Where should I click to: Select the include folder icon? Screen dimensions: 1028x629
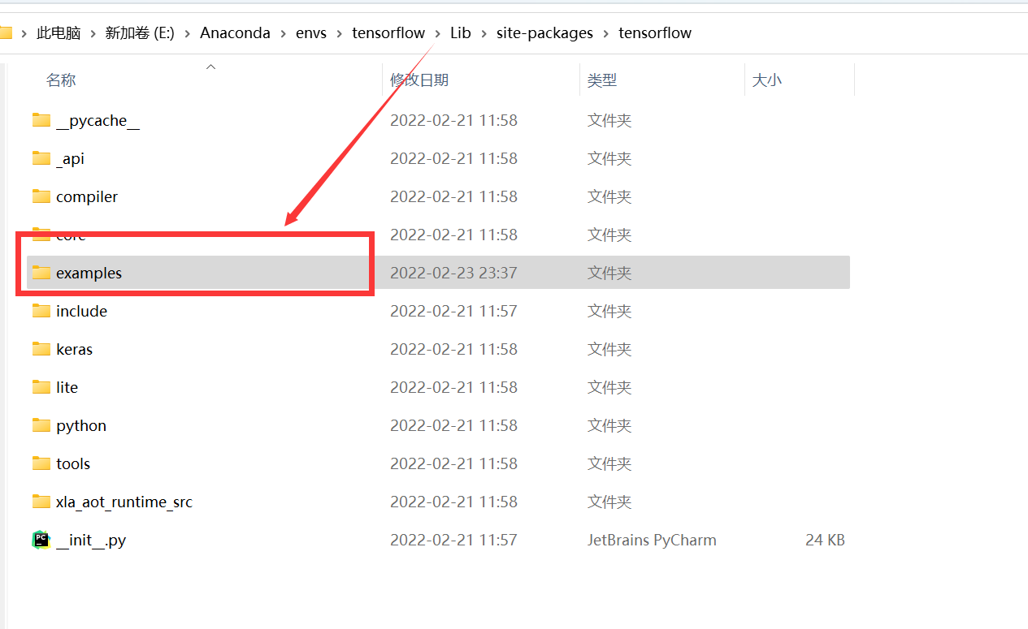pos(41,311)
